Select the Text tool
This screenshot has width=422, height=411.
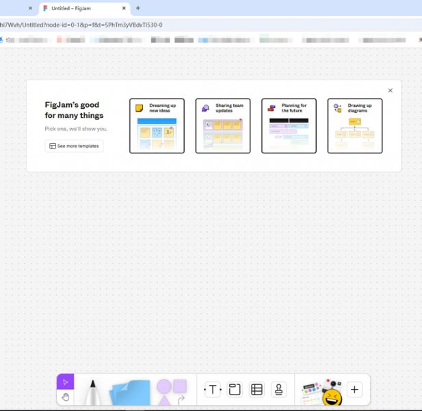pyautogui.click(x=213, y=390)
